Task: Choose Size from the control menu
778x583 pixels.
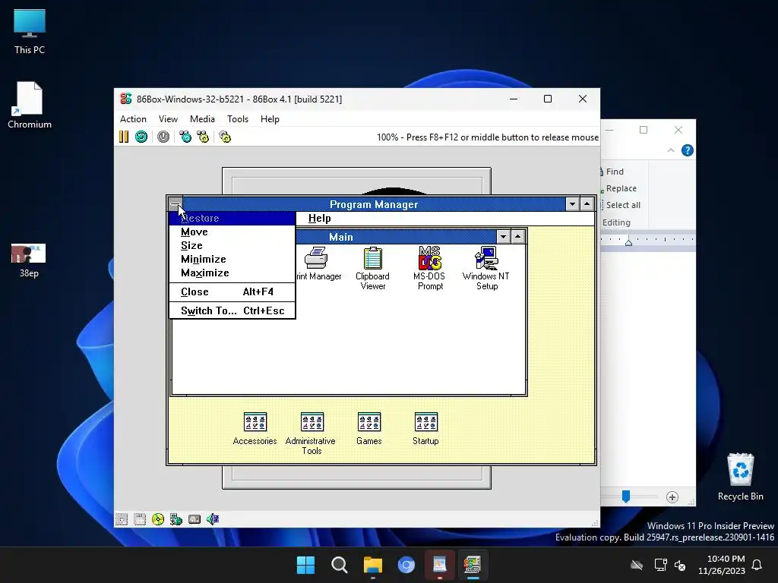Action: point(232,245)
